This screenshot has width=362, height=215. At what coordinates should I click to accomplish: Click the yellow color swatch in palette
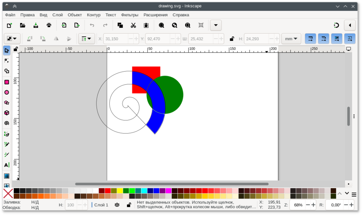click(x=120, y=191)
